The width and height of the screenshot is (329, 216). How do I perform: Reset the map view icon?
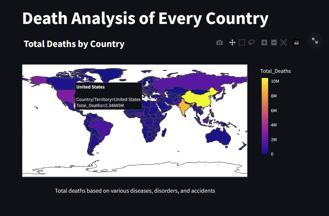point(284,43)
